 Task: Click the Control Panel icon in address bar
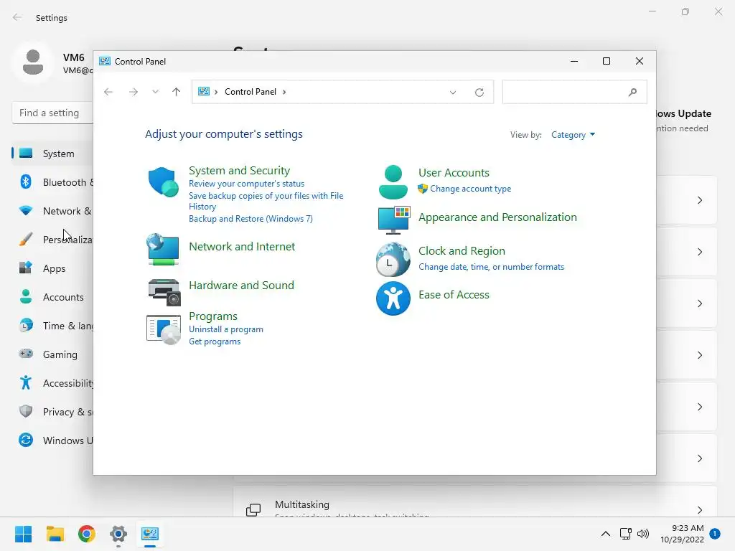coord(203,91)
